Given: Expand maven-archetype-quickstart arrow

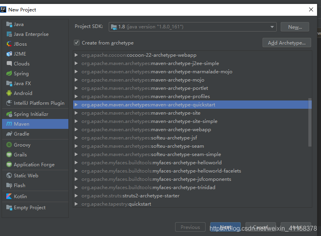Looking at the screenshot, I should pyautogui.click(x=76, y=105).
